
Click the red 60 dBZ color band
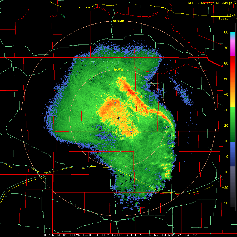233,63
